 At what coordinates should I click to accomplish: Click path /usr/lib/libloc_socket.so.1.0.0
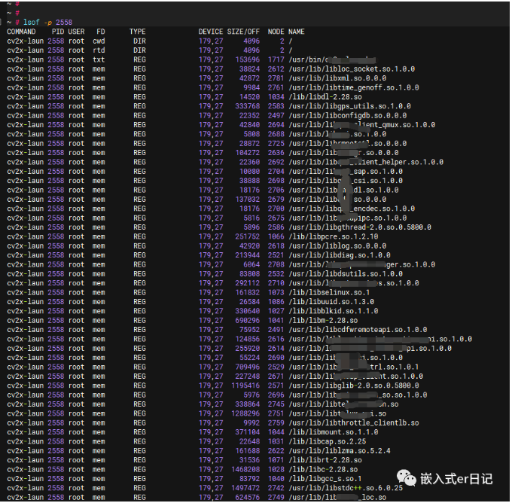[352, 69]
